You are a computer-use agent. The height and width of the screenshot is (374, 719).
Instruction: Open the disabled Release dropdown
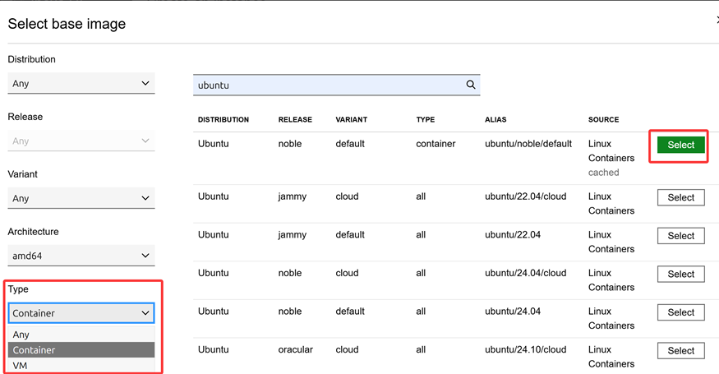pos(81,141)
